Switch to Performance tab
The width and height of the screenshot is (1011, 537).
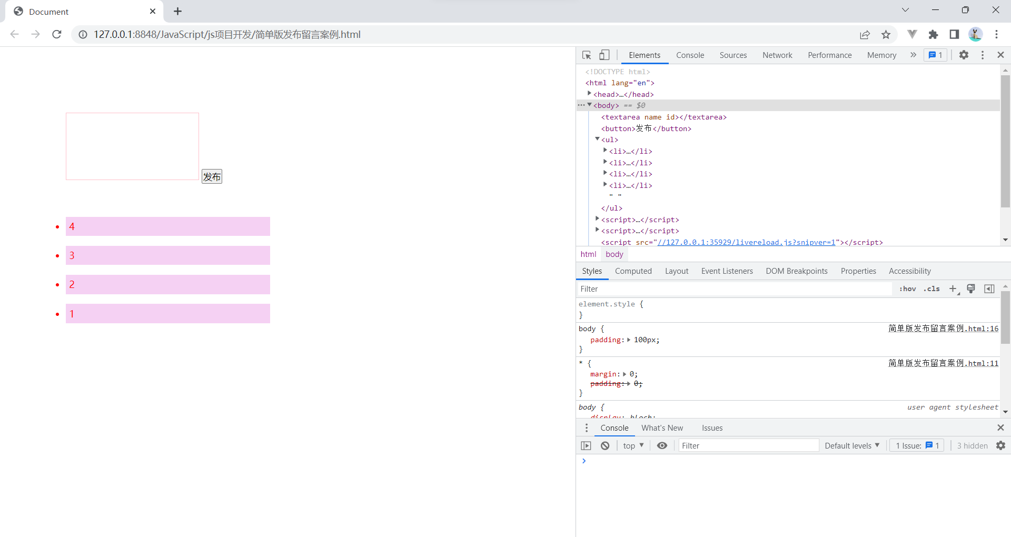tap(829, 55)
